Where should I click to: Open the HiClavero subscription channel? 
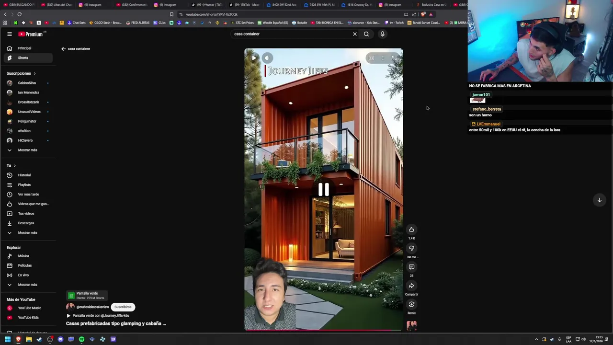pos(28,140)
